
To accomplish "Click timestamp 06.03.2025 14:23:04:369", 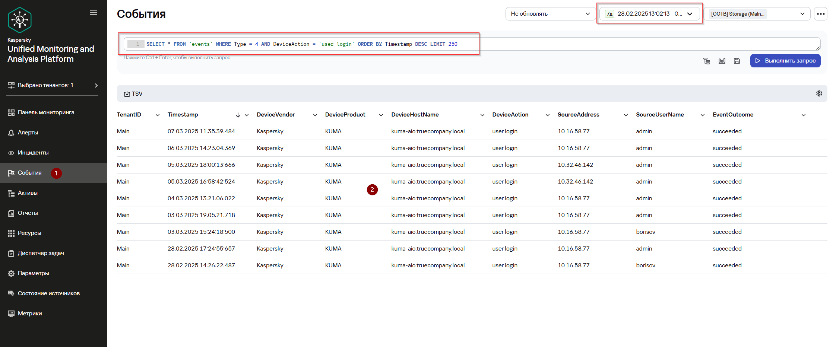I will [201, 148].
